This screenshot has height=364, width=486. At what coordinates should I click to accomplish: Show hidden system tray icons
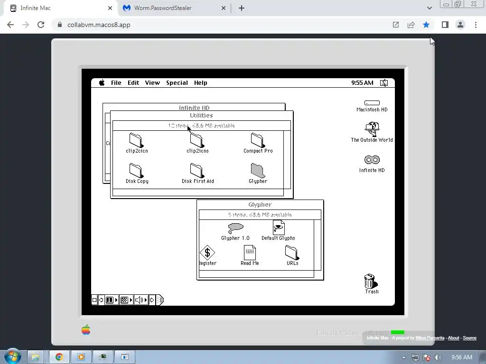[x=403, y=357]
